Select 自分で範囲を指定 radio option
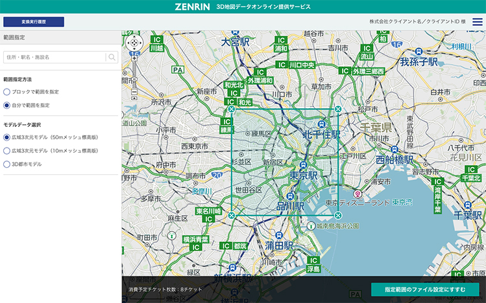 (x=7, y=106)
